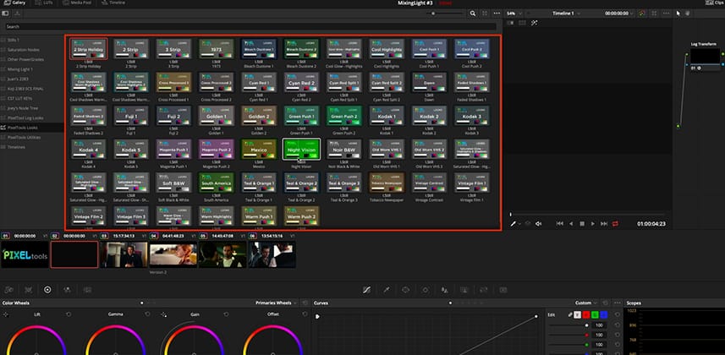Select the Noir B&W look still

tap(344, 150)
